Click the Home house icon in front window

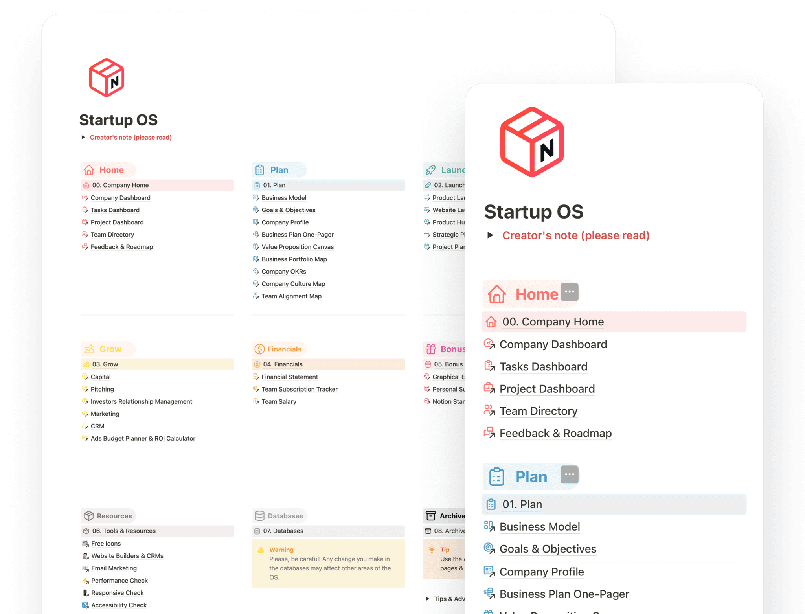[496, 294]
